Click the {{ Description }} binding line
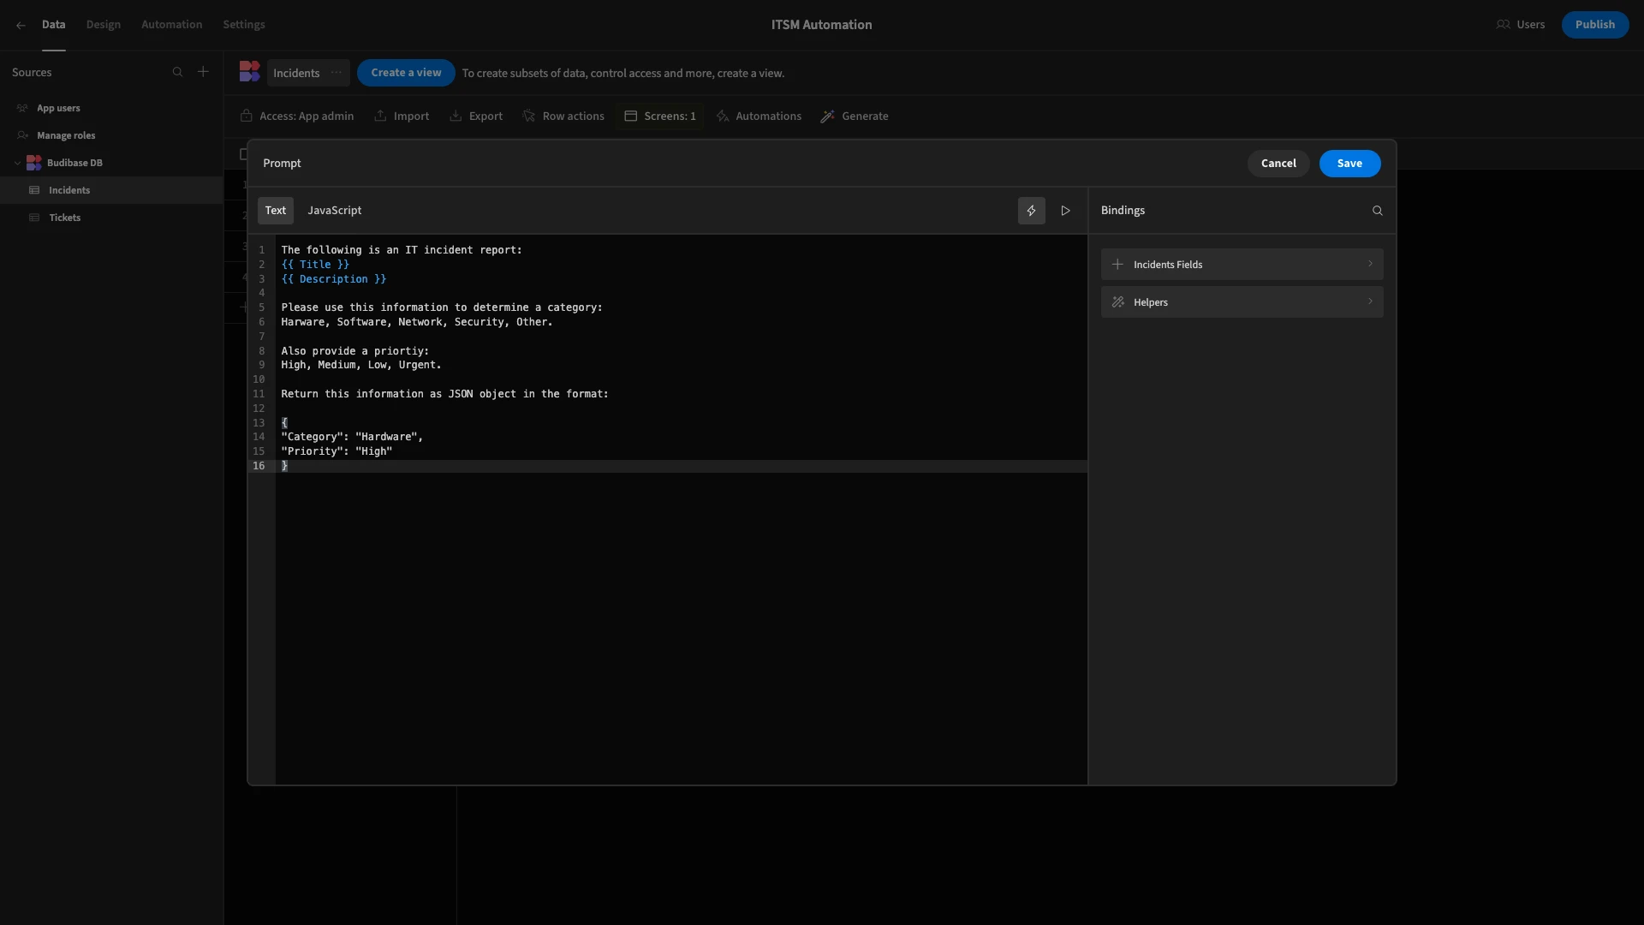 pos(334,279)
